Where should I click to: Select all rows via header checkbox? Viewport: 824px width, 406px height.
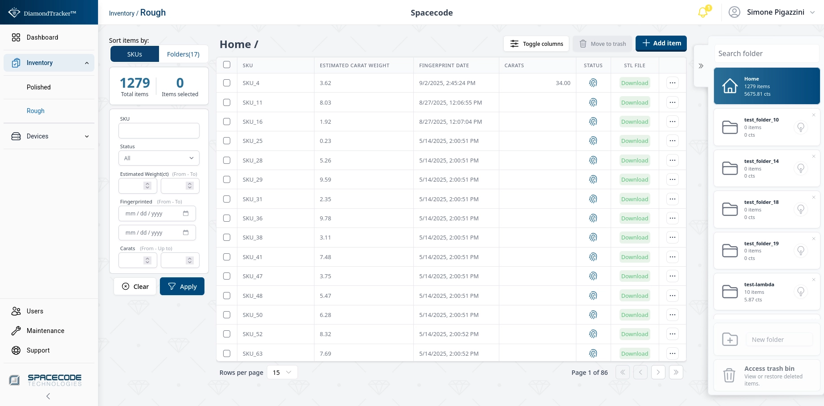click(227, 65)
